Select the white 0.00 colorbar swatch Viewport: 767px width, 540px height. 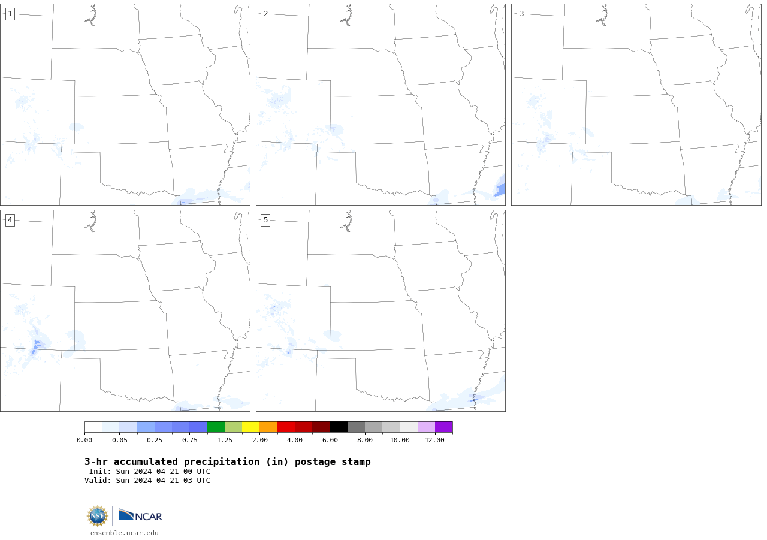tap(93, 427)
